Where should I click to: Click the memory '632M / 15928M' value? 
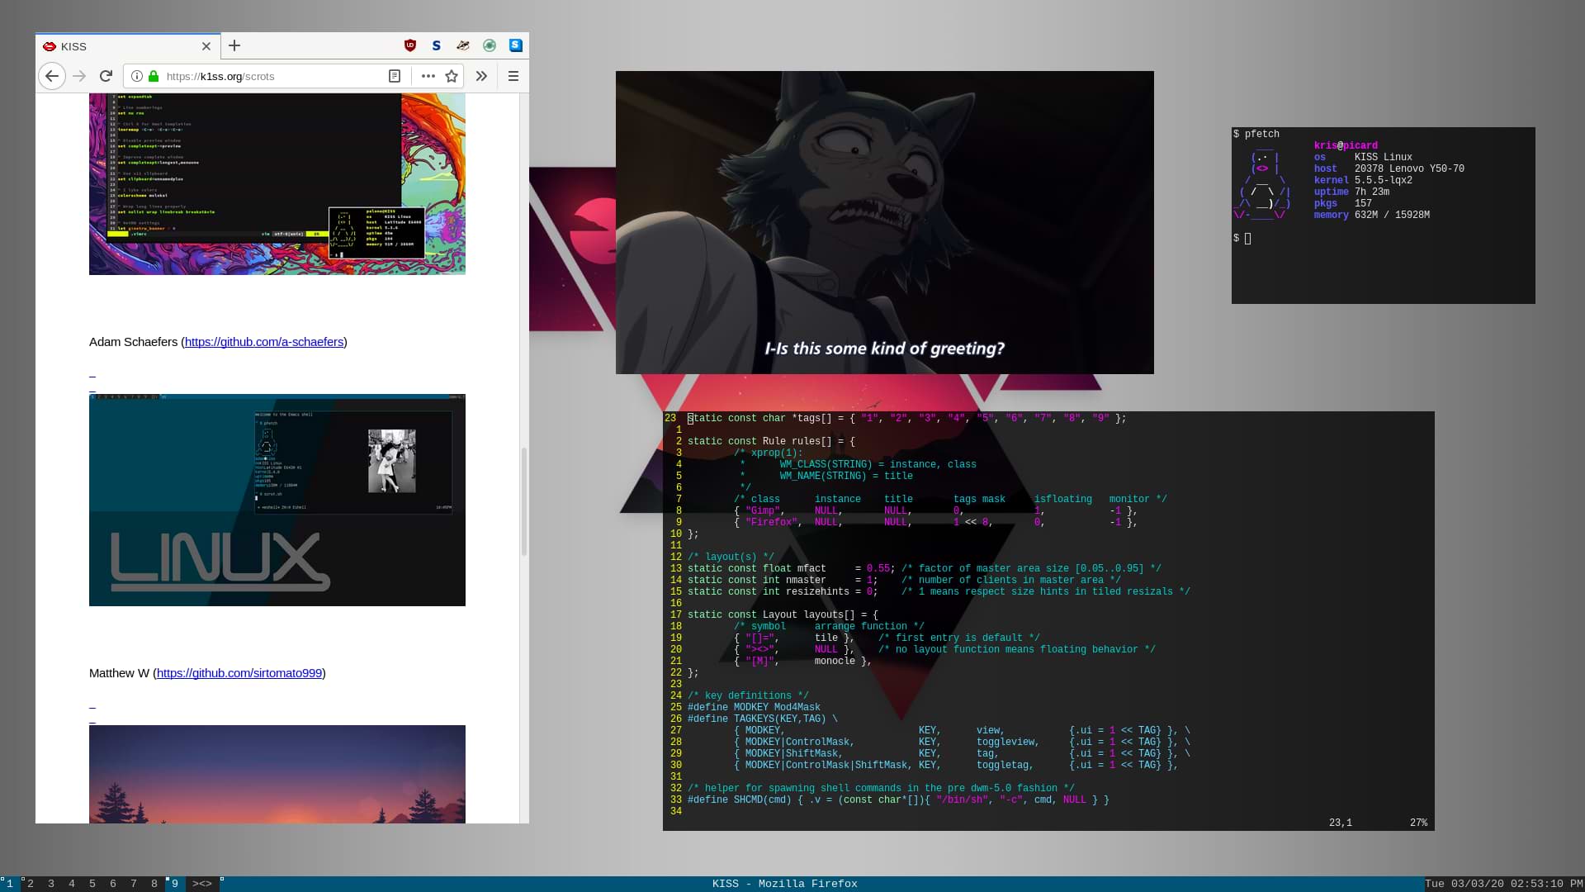click(x=1392, y=215)
